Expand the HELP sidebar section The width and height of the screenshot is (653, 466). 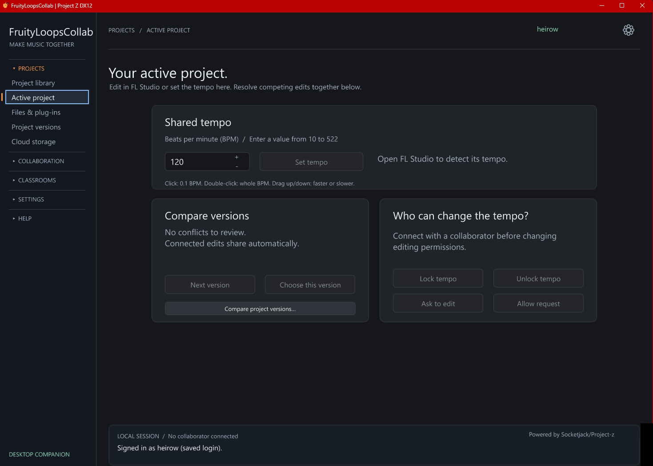22,219
